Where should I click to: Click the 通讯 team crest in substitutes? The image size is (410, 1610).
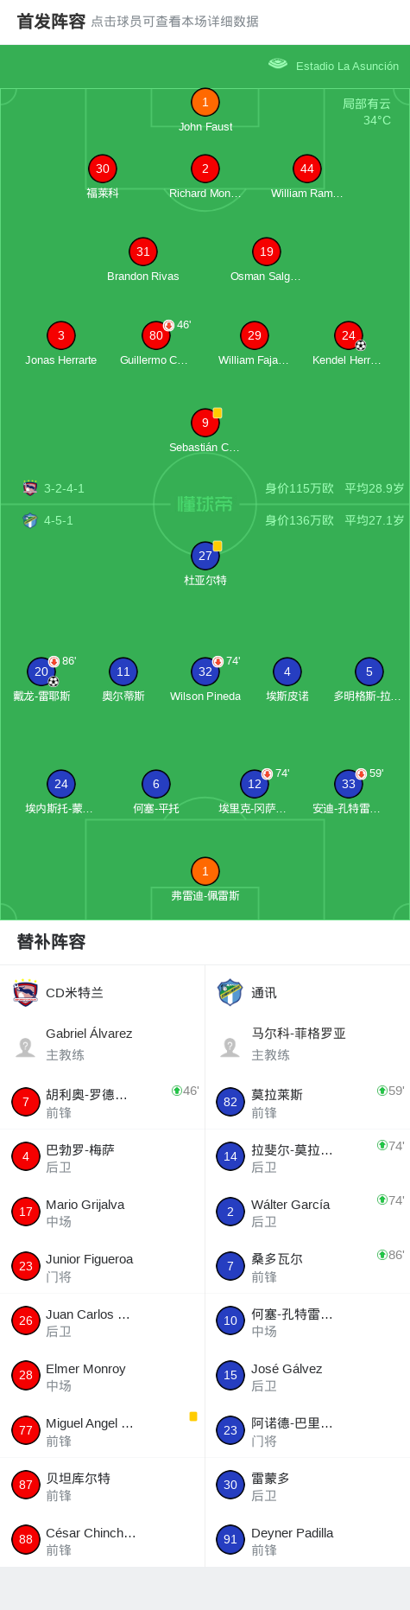click(x=230, y=992)
